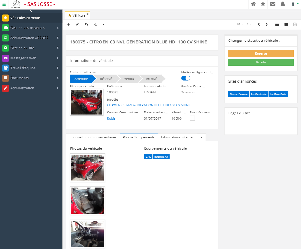
Task: Open the rear seats photo
Action: click(87, 201)
